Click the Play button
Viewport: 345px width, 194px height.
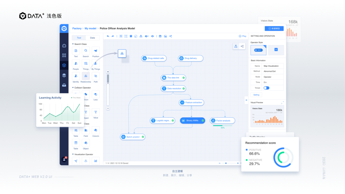point(243,36)
